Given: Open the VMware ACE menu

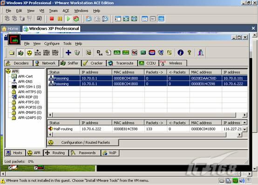Looking at the screenshot, I should click(66, 11).
